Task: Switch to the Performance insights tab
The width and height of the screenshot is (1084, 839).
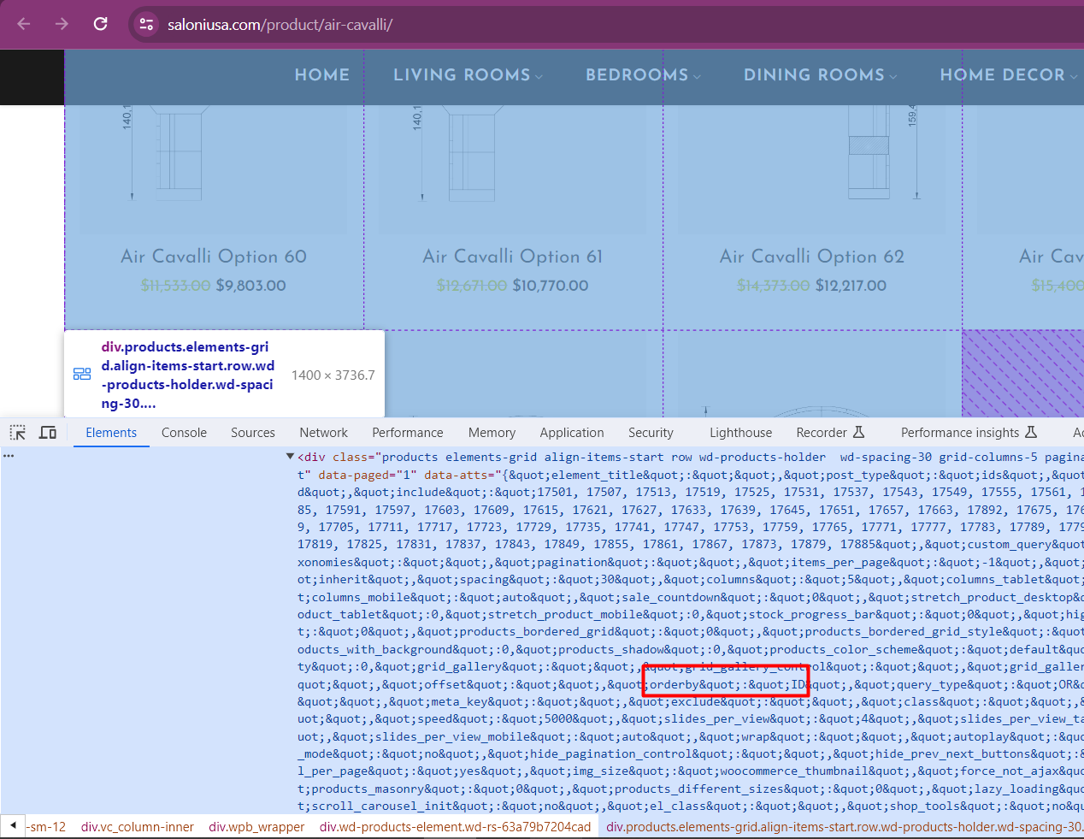Action: tap(969, 433)
